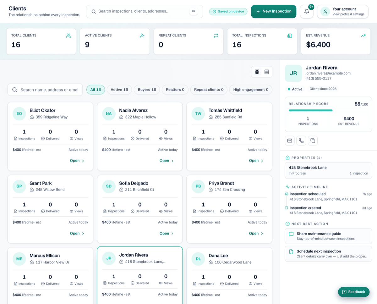Click Marcus Ellison name
The height and width of the screenshot is (304, 377).
point(45,256)
